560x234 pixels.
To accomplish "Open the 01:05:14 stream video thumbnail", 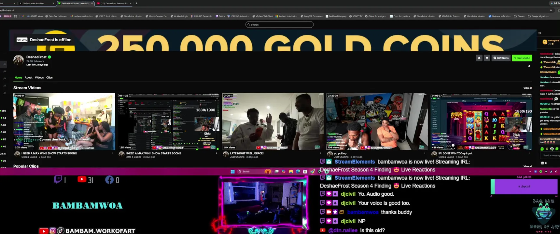I will click(64, 122).
